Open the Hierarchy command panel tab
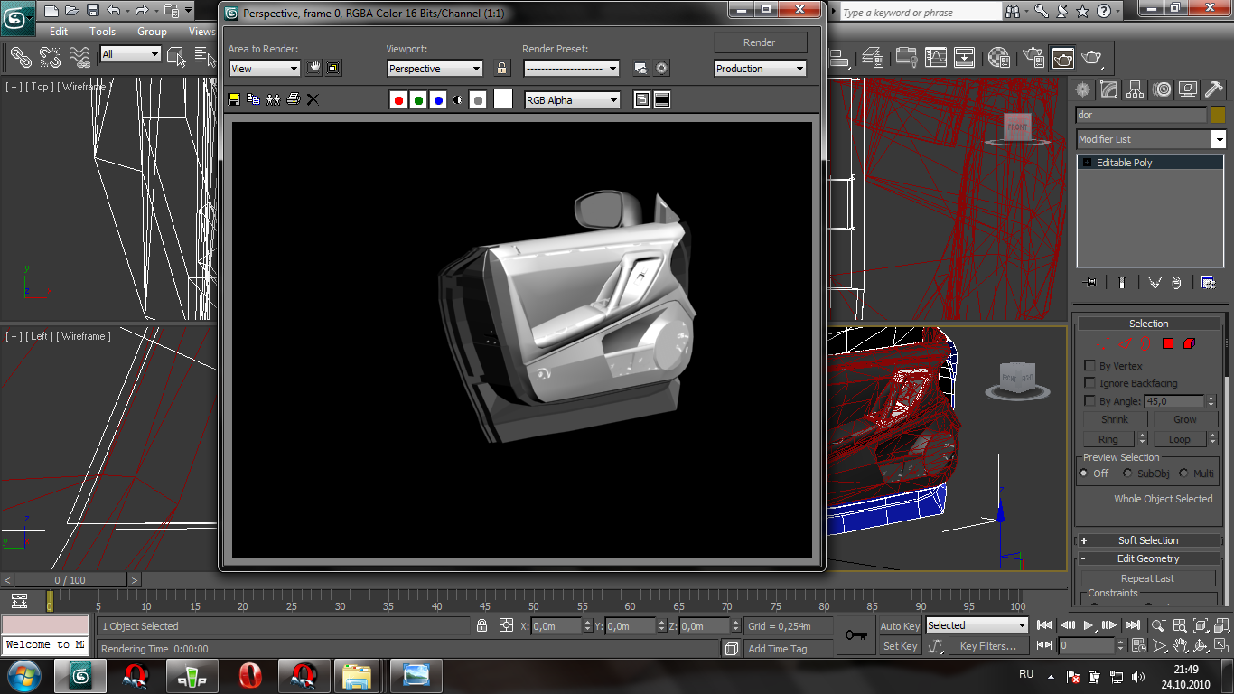 pos(1136,89)
